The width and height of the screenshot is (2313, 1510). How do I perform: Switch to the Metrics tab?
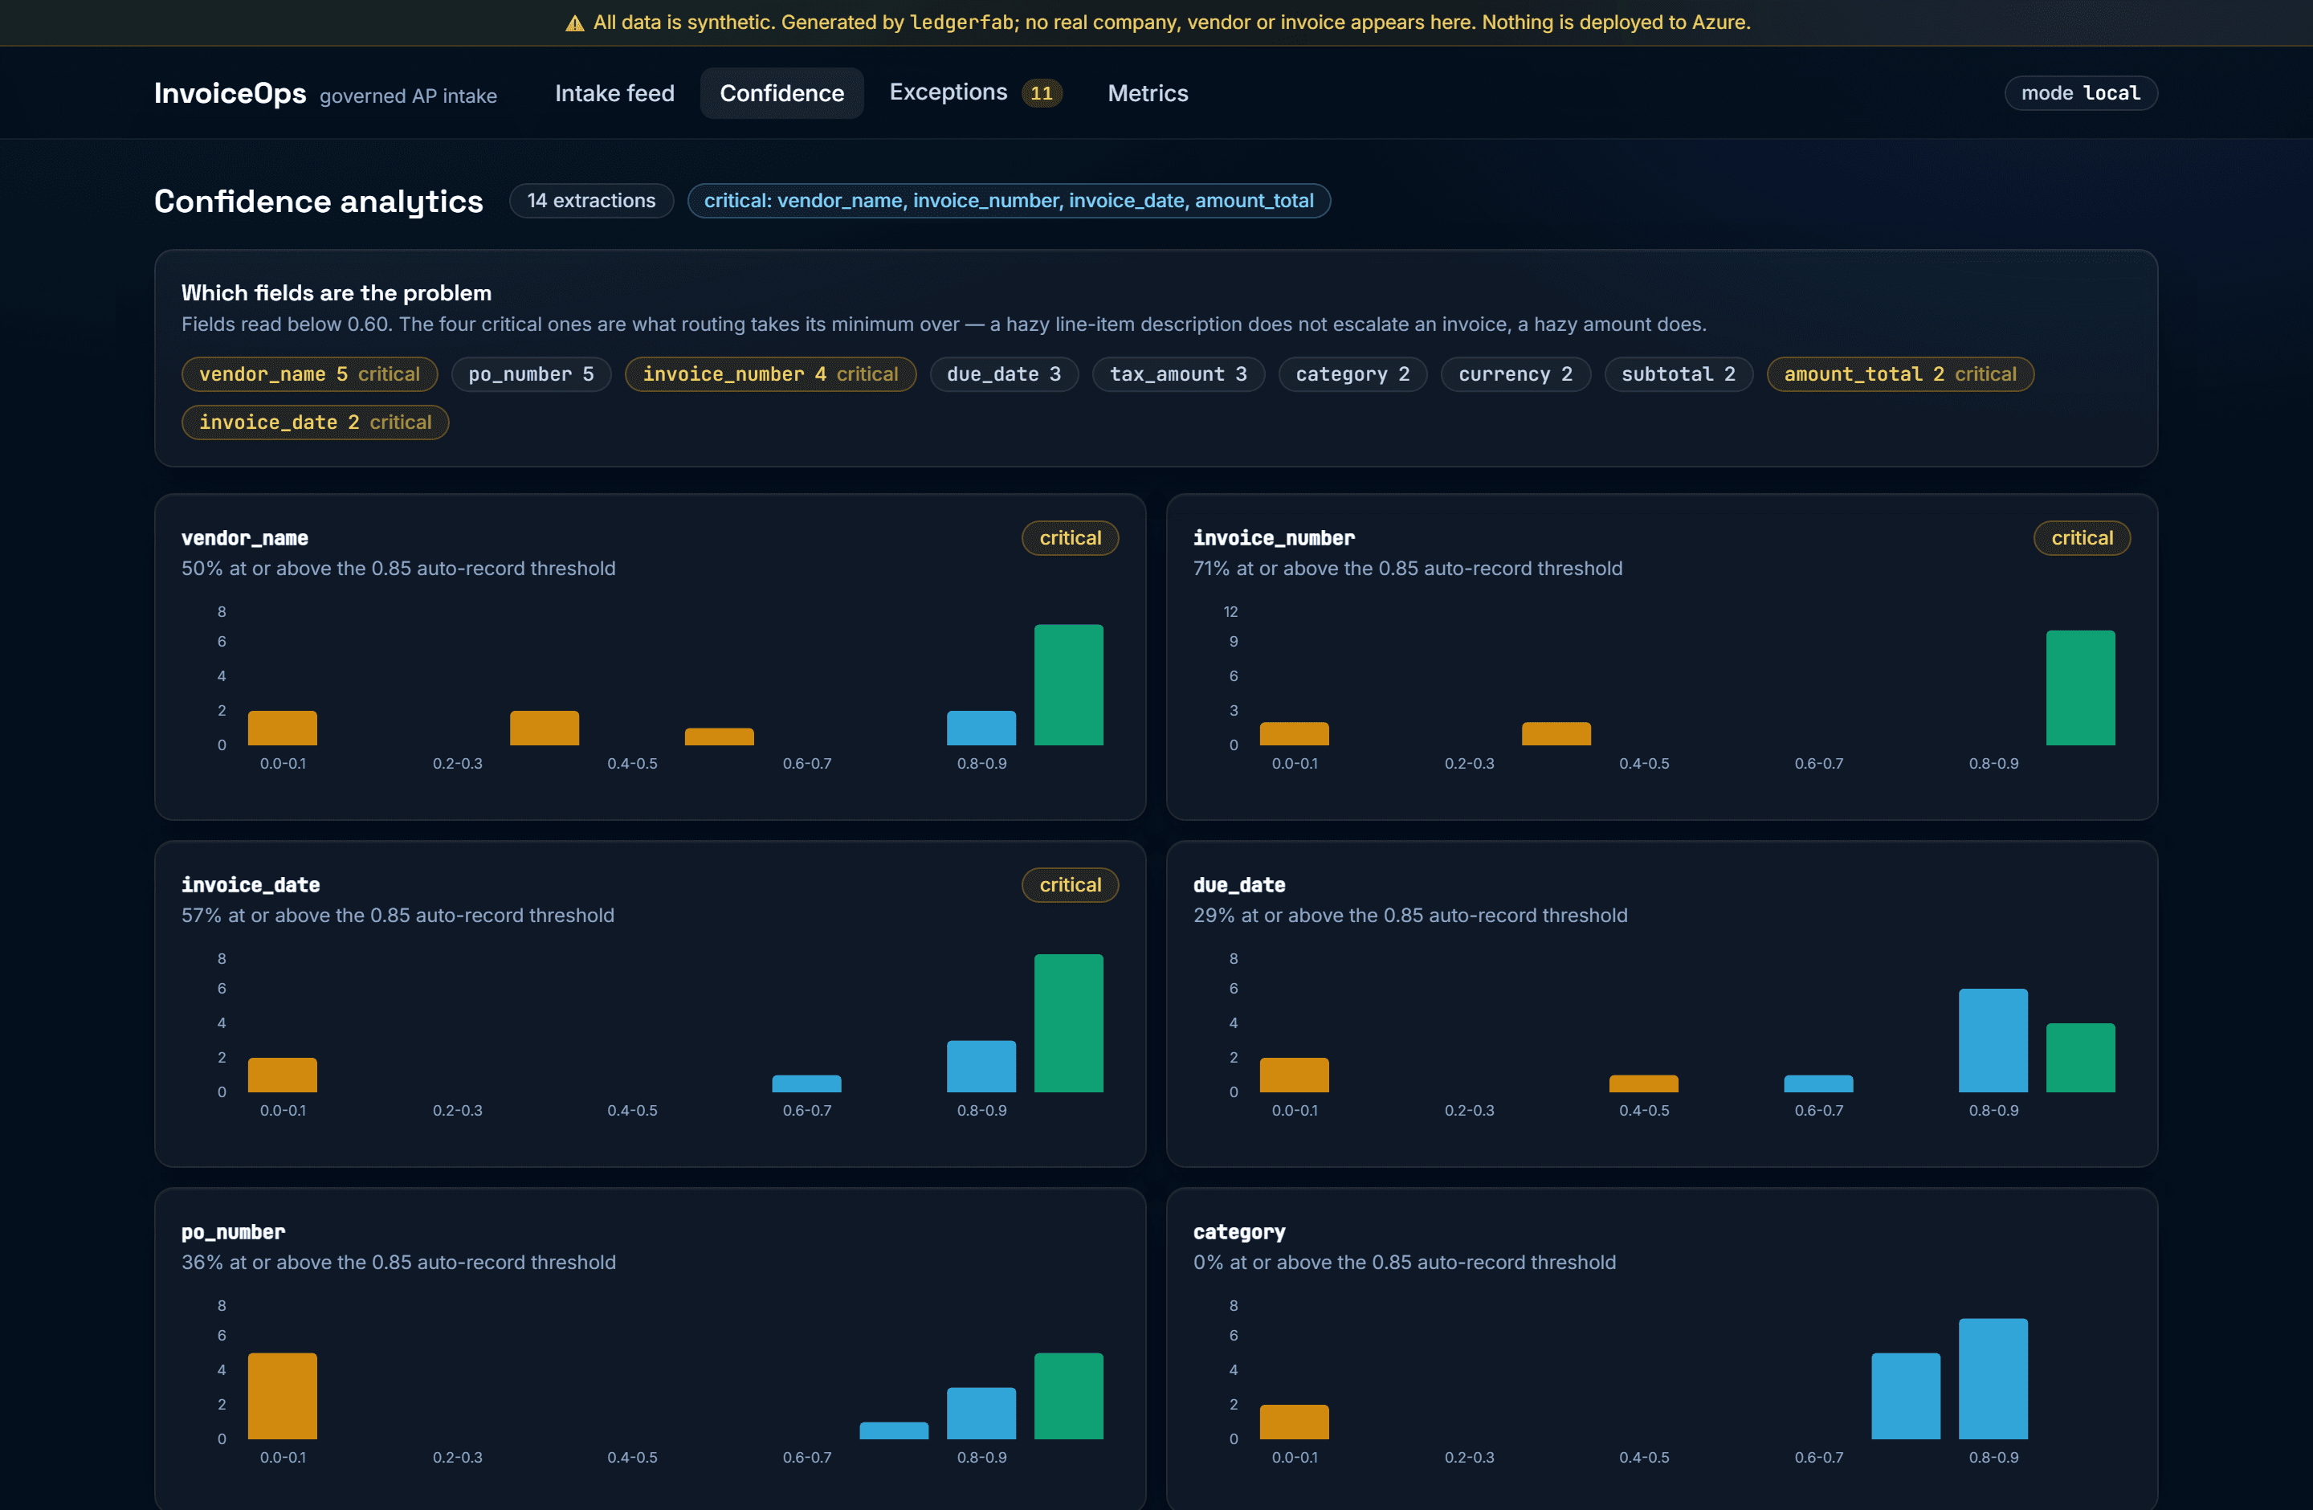pos(1148,93)
